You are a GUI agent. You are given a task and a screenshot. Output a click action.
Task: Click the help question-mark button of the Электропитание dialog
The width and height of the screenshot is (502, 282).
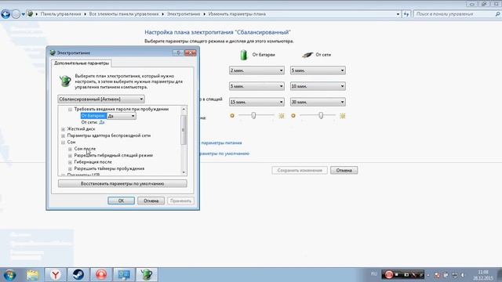coord(178,52)
